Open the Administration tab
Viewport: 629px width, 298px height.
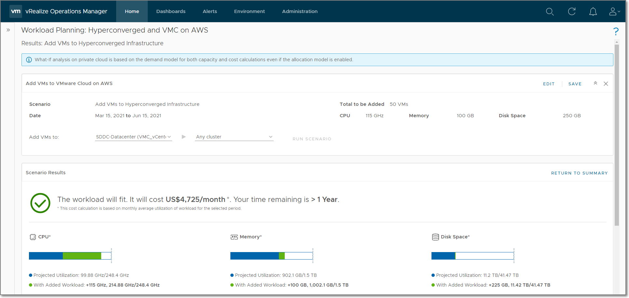pos(300,11)
